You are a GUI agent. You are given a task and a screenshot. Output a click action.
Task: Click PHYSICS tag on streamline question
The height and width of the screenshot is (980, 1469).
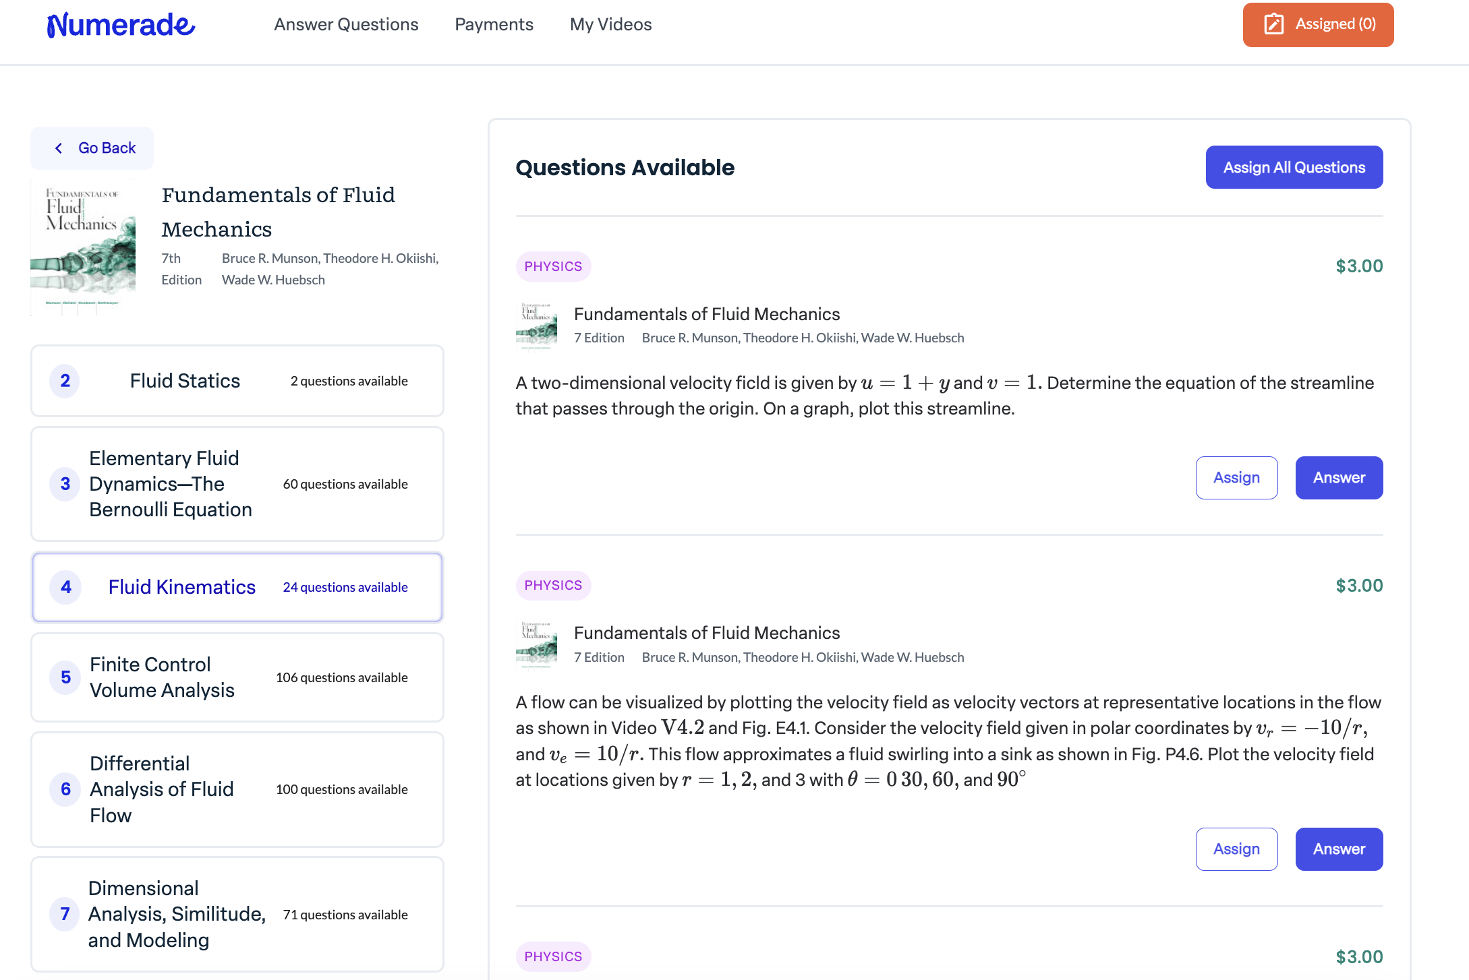coord(553,266)
